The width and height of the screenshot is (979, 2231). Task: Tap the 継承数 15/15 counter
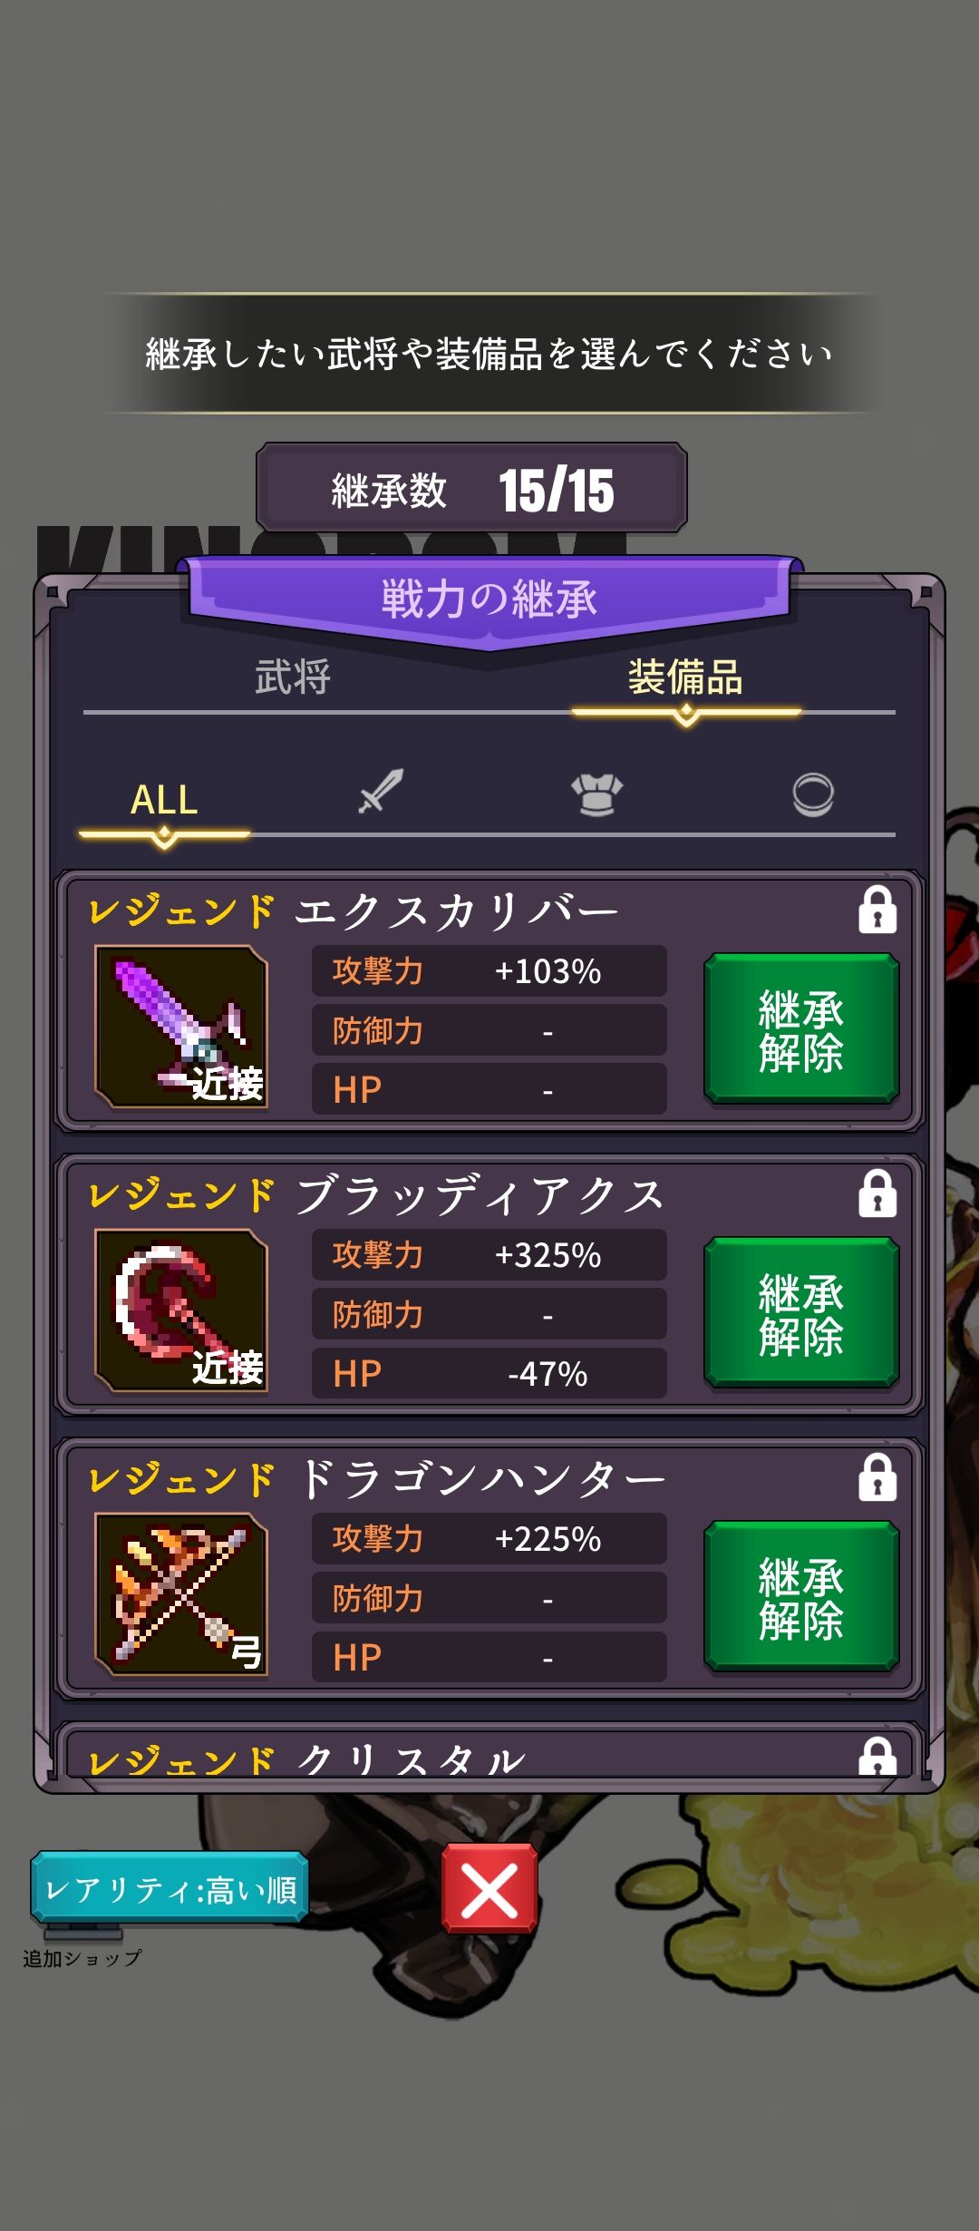[x=471, y=489]
